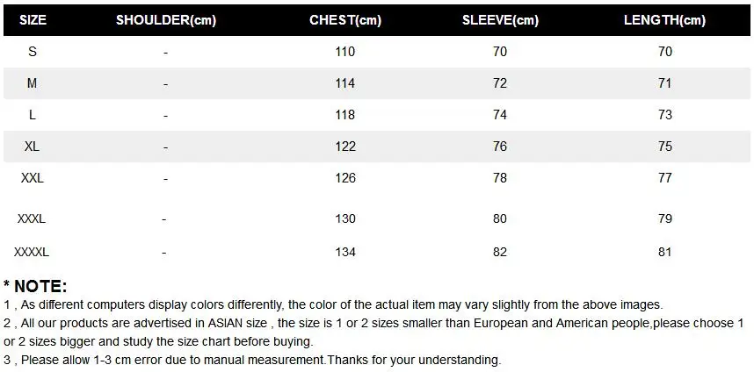Viewport: 754px width, 372px height.
Task: Click chest value 110 for size S
Action: pyautogui.click(x=345, y=52)
